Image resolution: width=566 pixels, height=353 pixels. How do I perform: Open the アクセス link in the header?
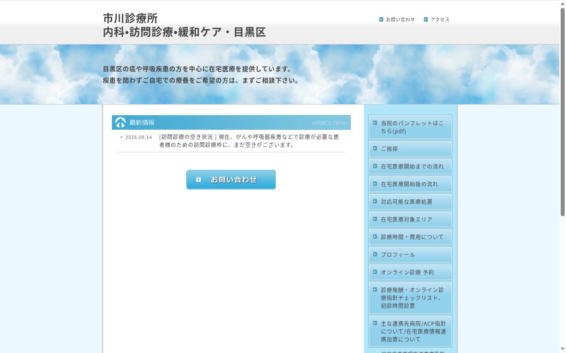coord(440,19)
